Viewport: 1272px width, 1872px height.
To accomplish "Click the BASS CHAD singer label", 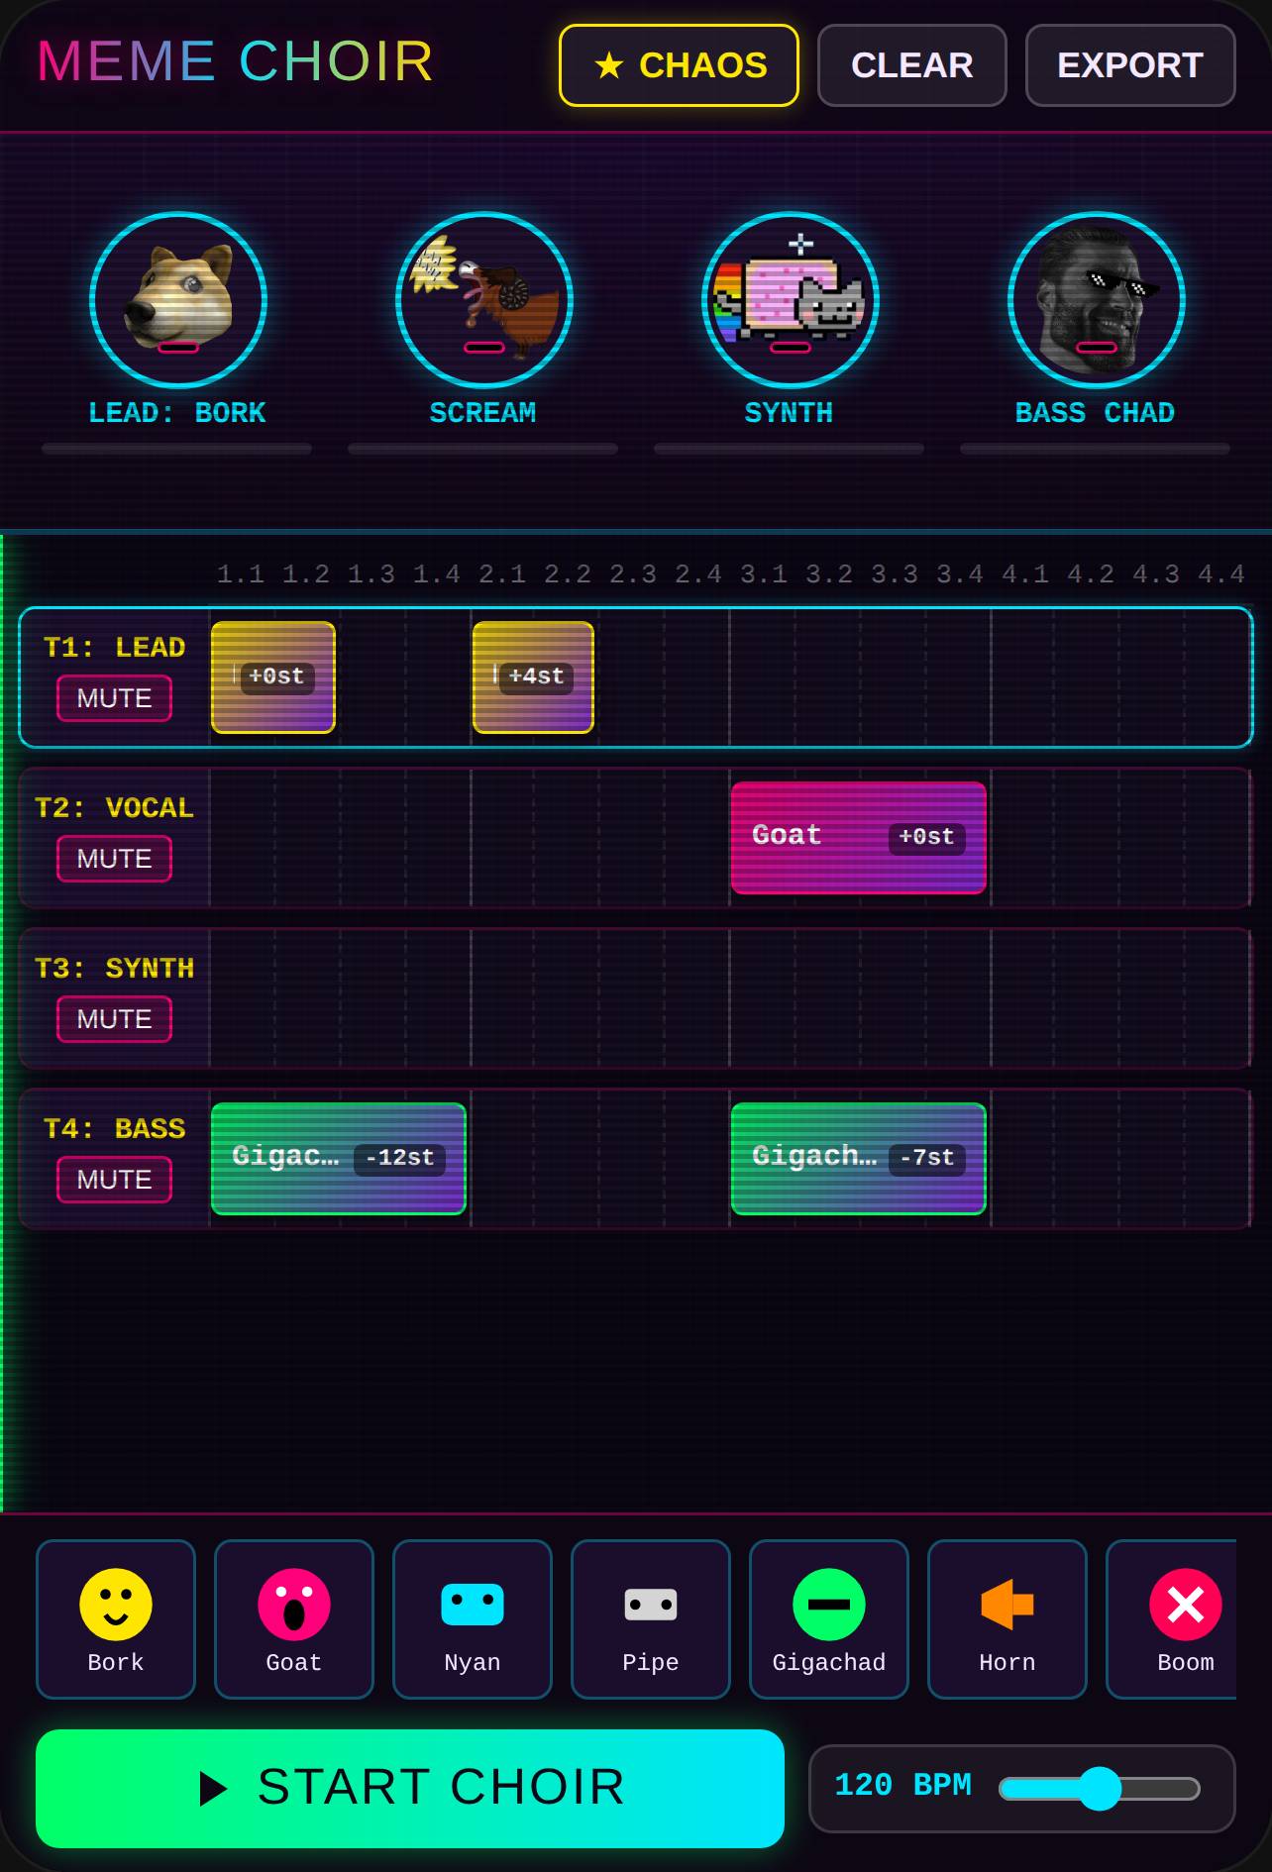I will [1096, 413].
